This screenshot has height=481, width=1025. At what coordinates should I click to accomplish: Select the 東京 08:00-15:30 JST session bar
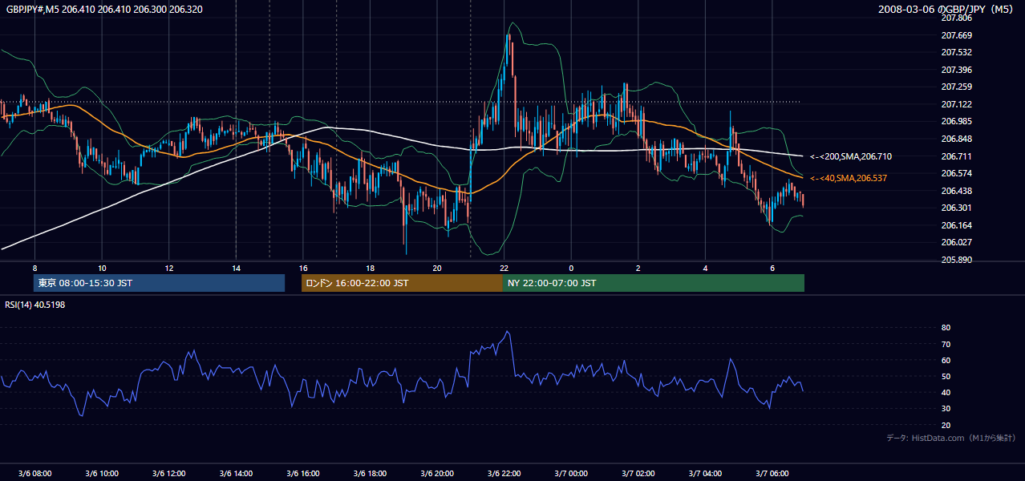pos(159,283)
